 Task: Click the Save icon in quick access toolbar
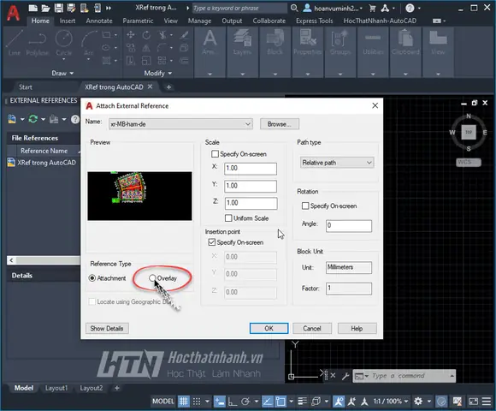pyautogui.click(x=58, y=8)
